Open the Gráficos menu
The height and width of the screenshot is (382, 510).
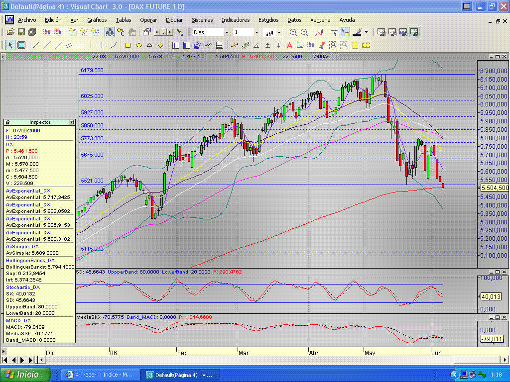[97, 20]
